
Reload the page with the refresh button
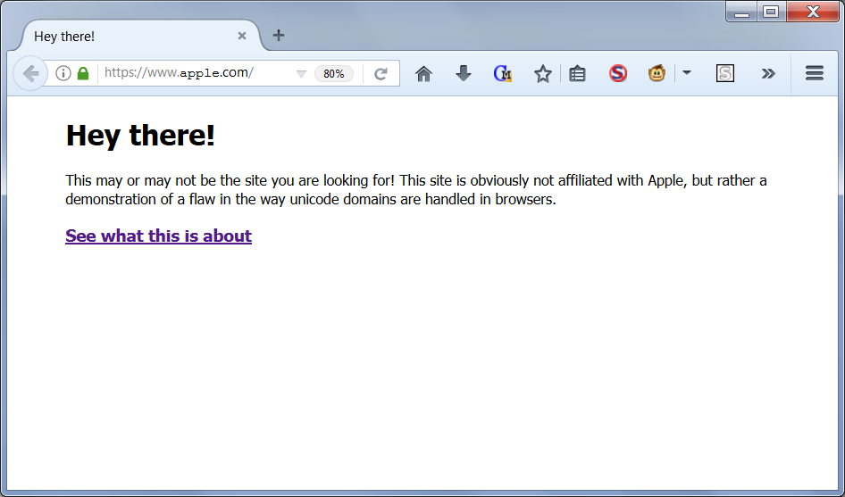click(x=381, y=74)
